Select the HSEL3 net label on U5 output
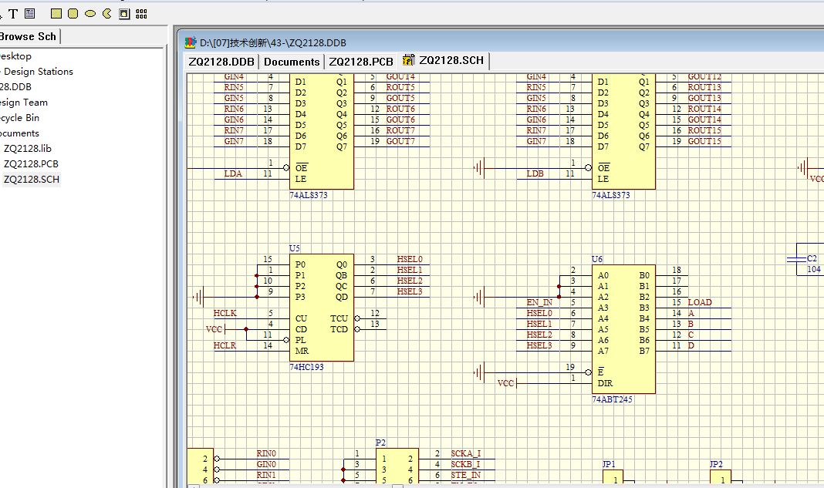The image size is (824, 488). [x=410, y=291]
